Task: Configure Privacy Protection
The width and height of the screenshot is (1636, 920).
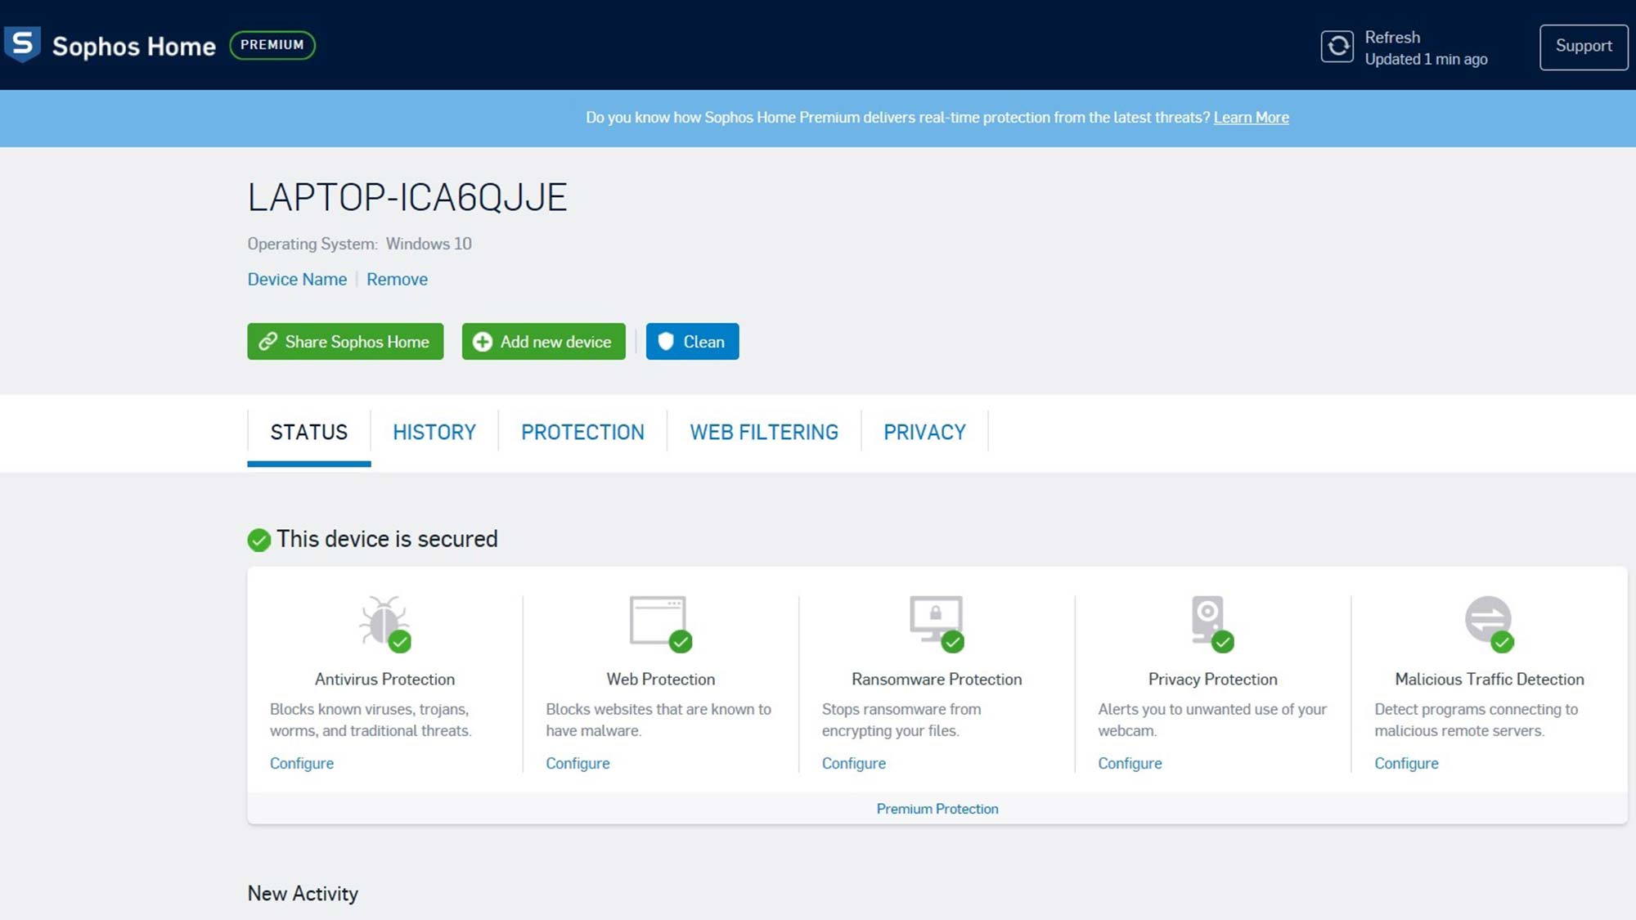Action: (1130, 763)
